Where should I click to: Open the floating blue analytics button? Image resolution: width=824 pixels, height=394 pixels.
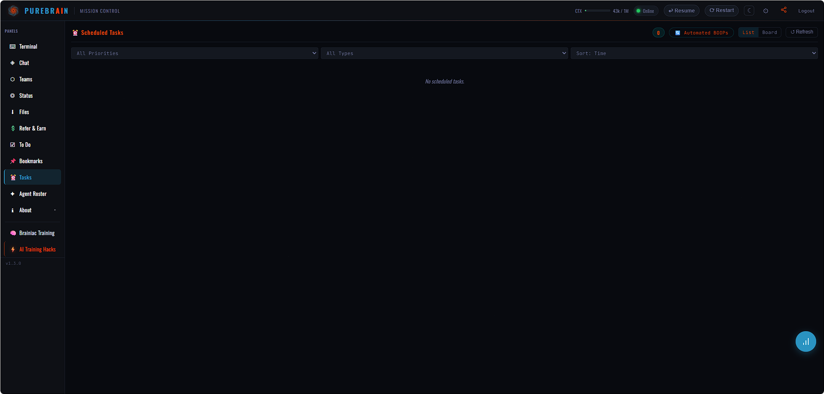tap(805, 341)
